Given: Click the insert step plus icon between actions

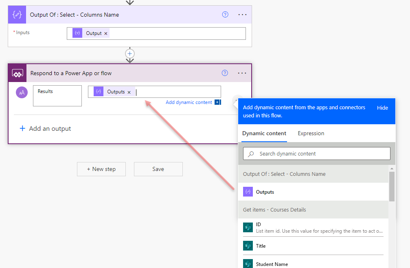Looking at the screenshot, I should click(130, 54).
